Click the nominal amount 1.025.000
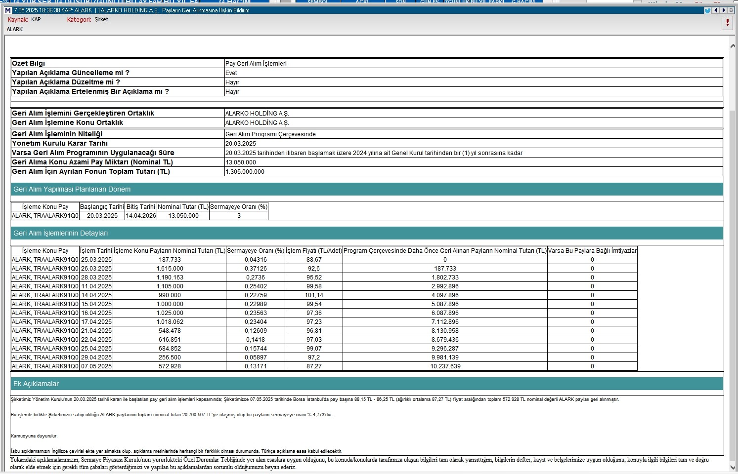The image size is (738, 474). 170,313
